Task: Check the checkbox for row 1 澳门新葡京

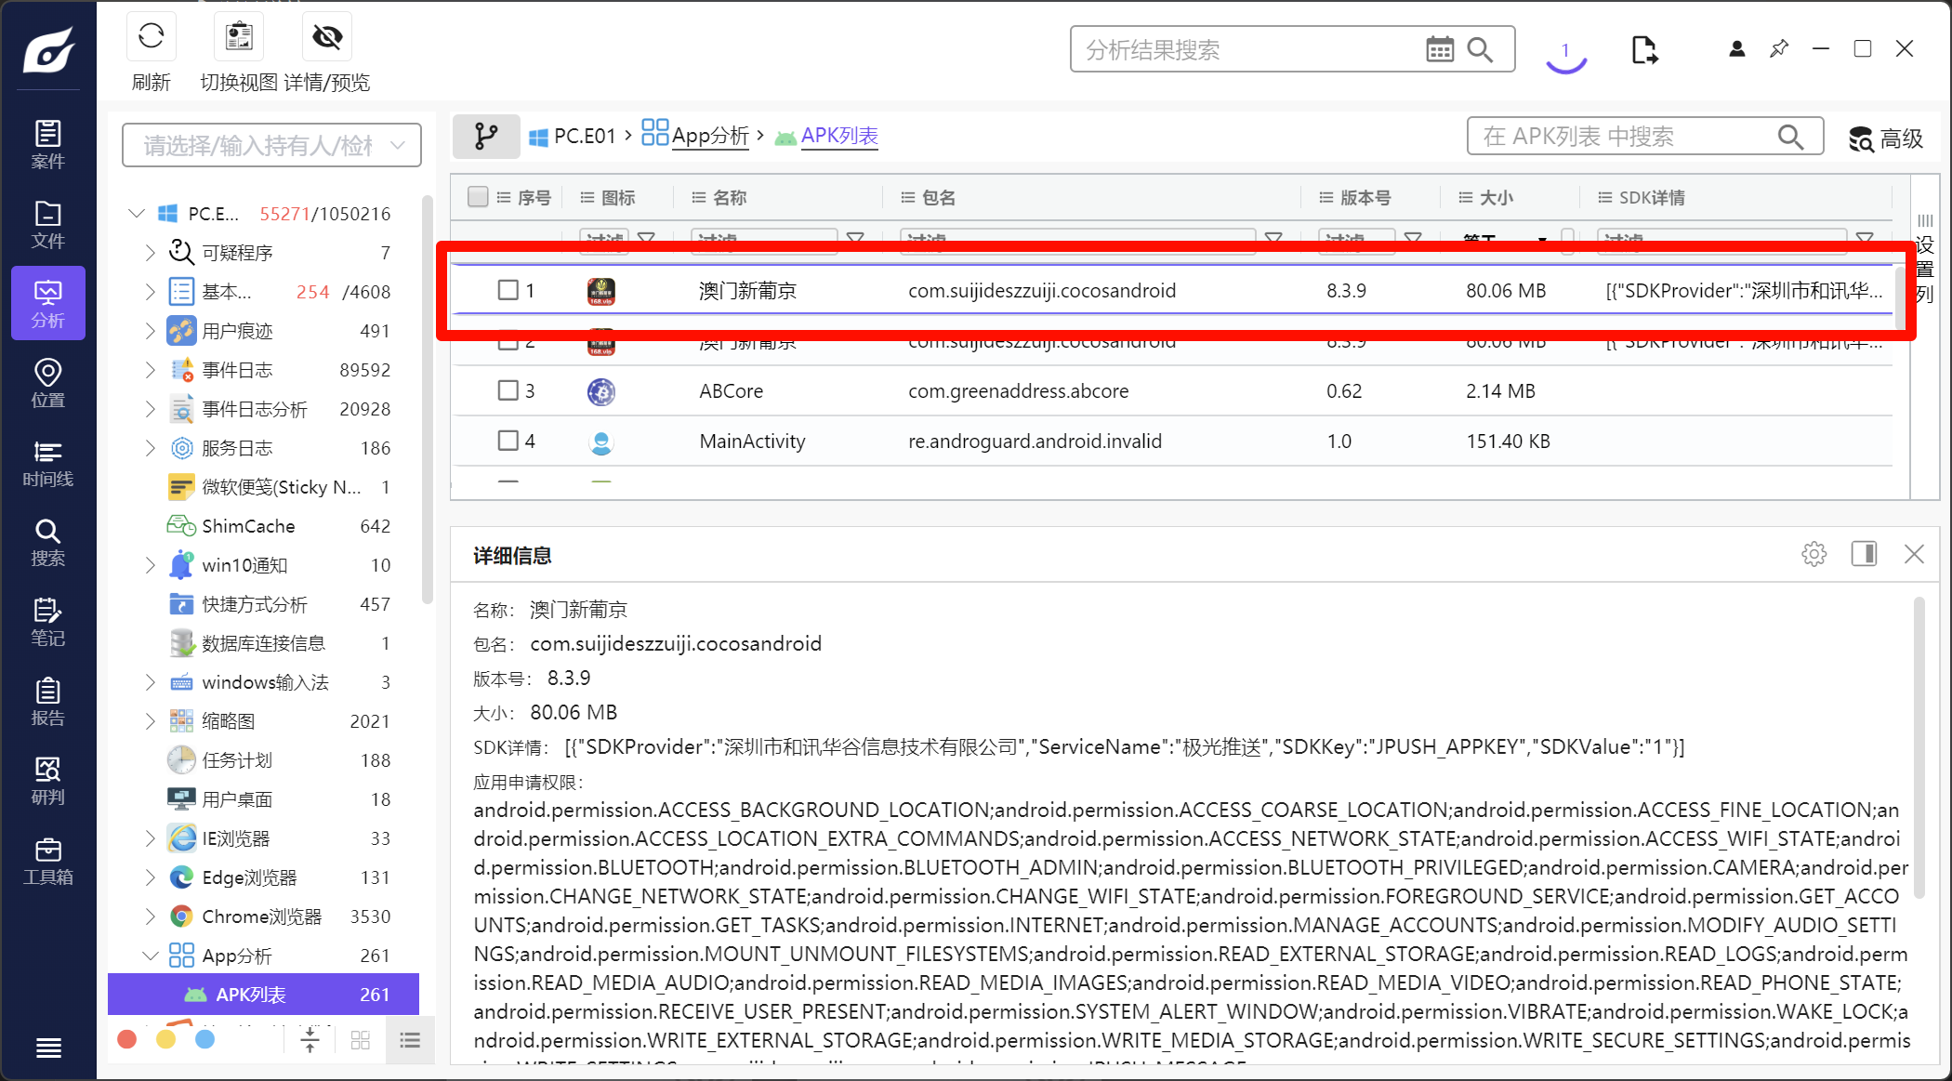Action: coord(508,290)
